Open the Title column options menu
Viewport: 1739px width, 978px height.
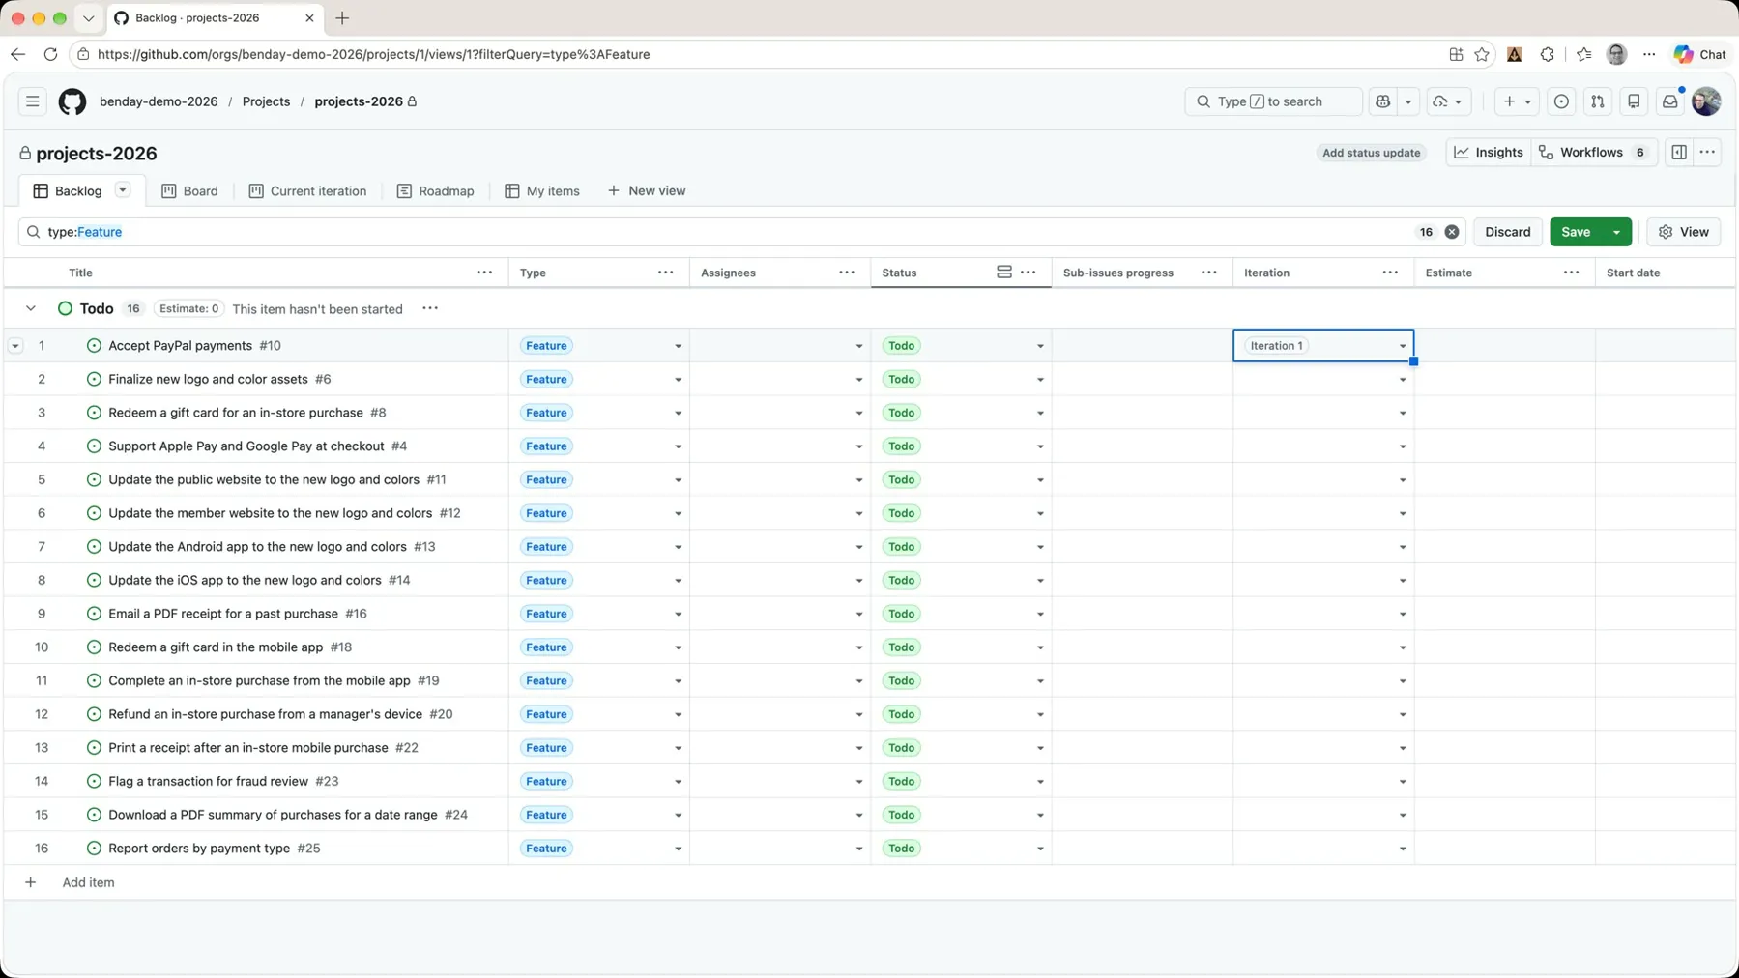tap(484, 273)
